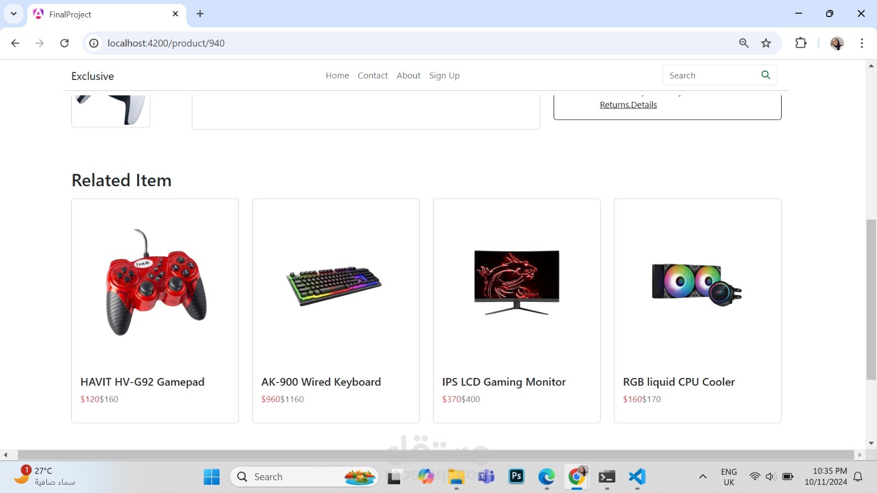Open the Windows Start menu
The height and width of the screenshot is (493, 877).
coord(212,477)
